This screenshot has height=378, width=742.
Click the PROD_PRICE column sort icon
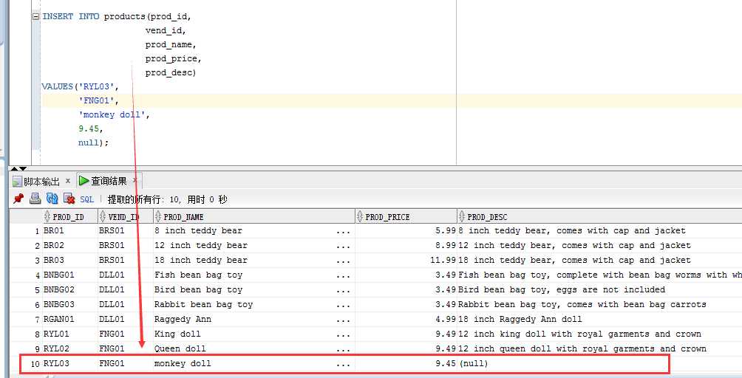point(360,216)
